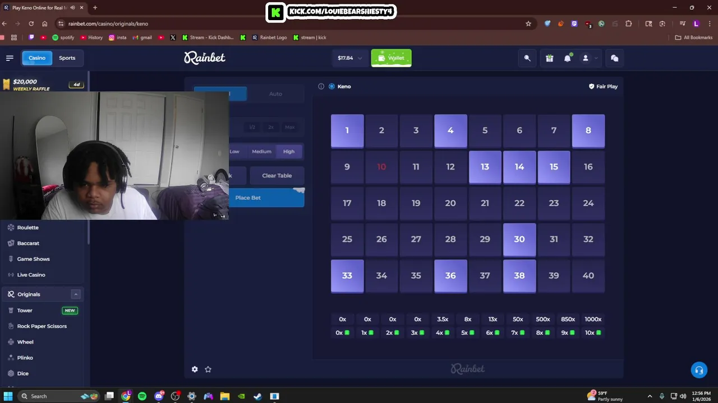
Task: Select High risk level
Action: pyautogui.click(x=289, y=152)
